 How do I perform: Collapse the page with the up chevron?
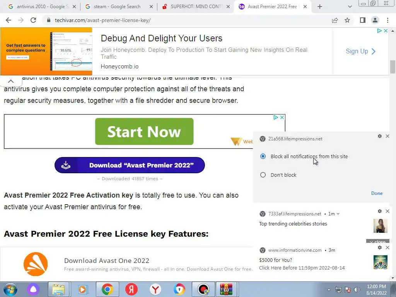pyautogui.click(x=11, y=81)
